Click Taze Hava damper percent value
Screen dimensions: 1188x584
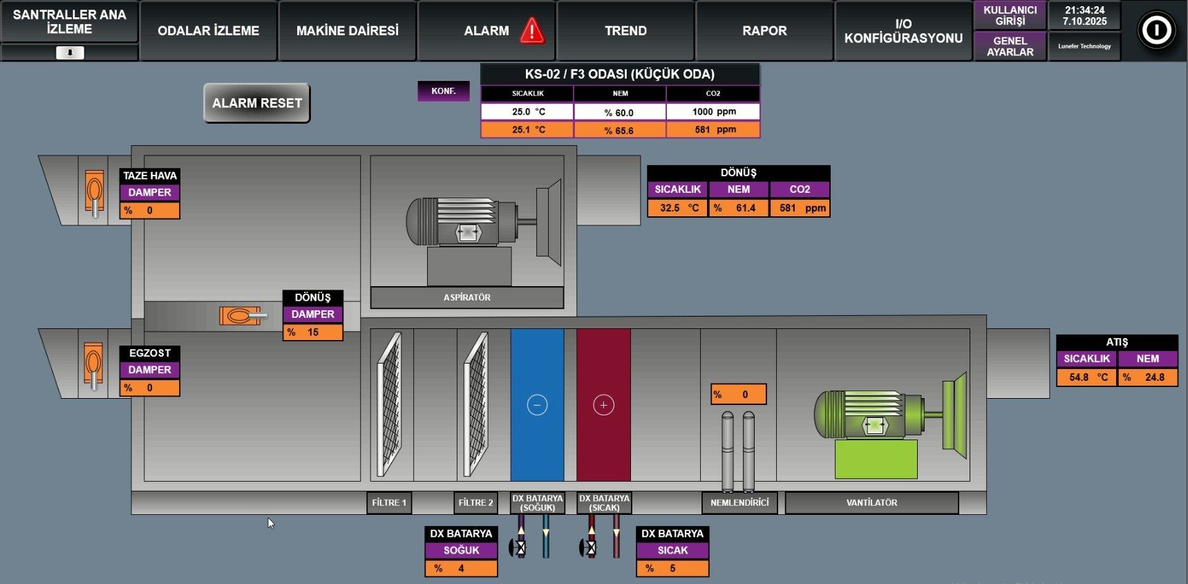tap(150, 210)
